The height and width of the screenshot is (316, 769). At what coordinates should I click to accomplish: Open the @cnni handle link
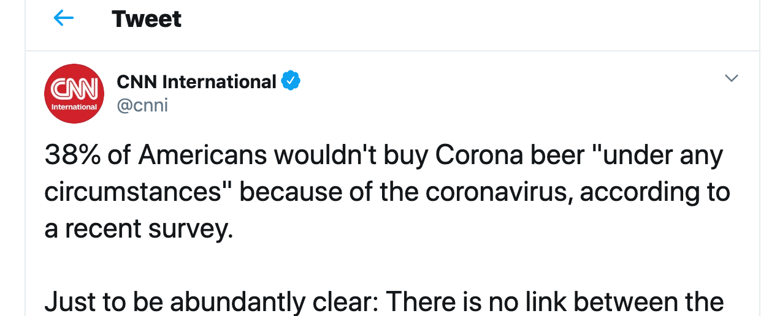click(x=142, y=105)
